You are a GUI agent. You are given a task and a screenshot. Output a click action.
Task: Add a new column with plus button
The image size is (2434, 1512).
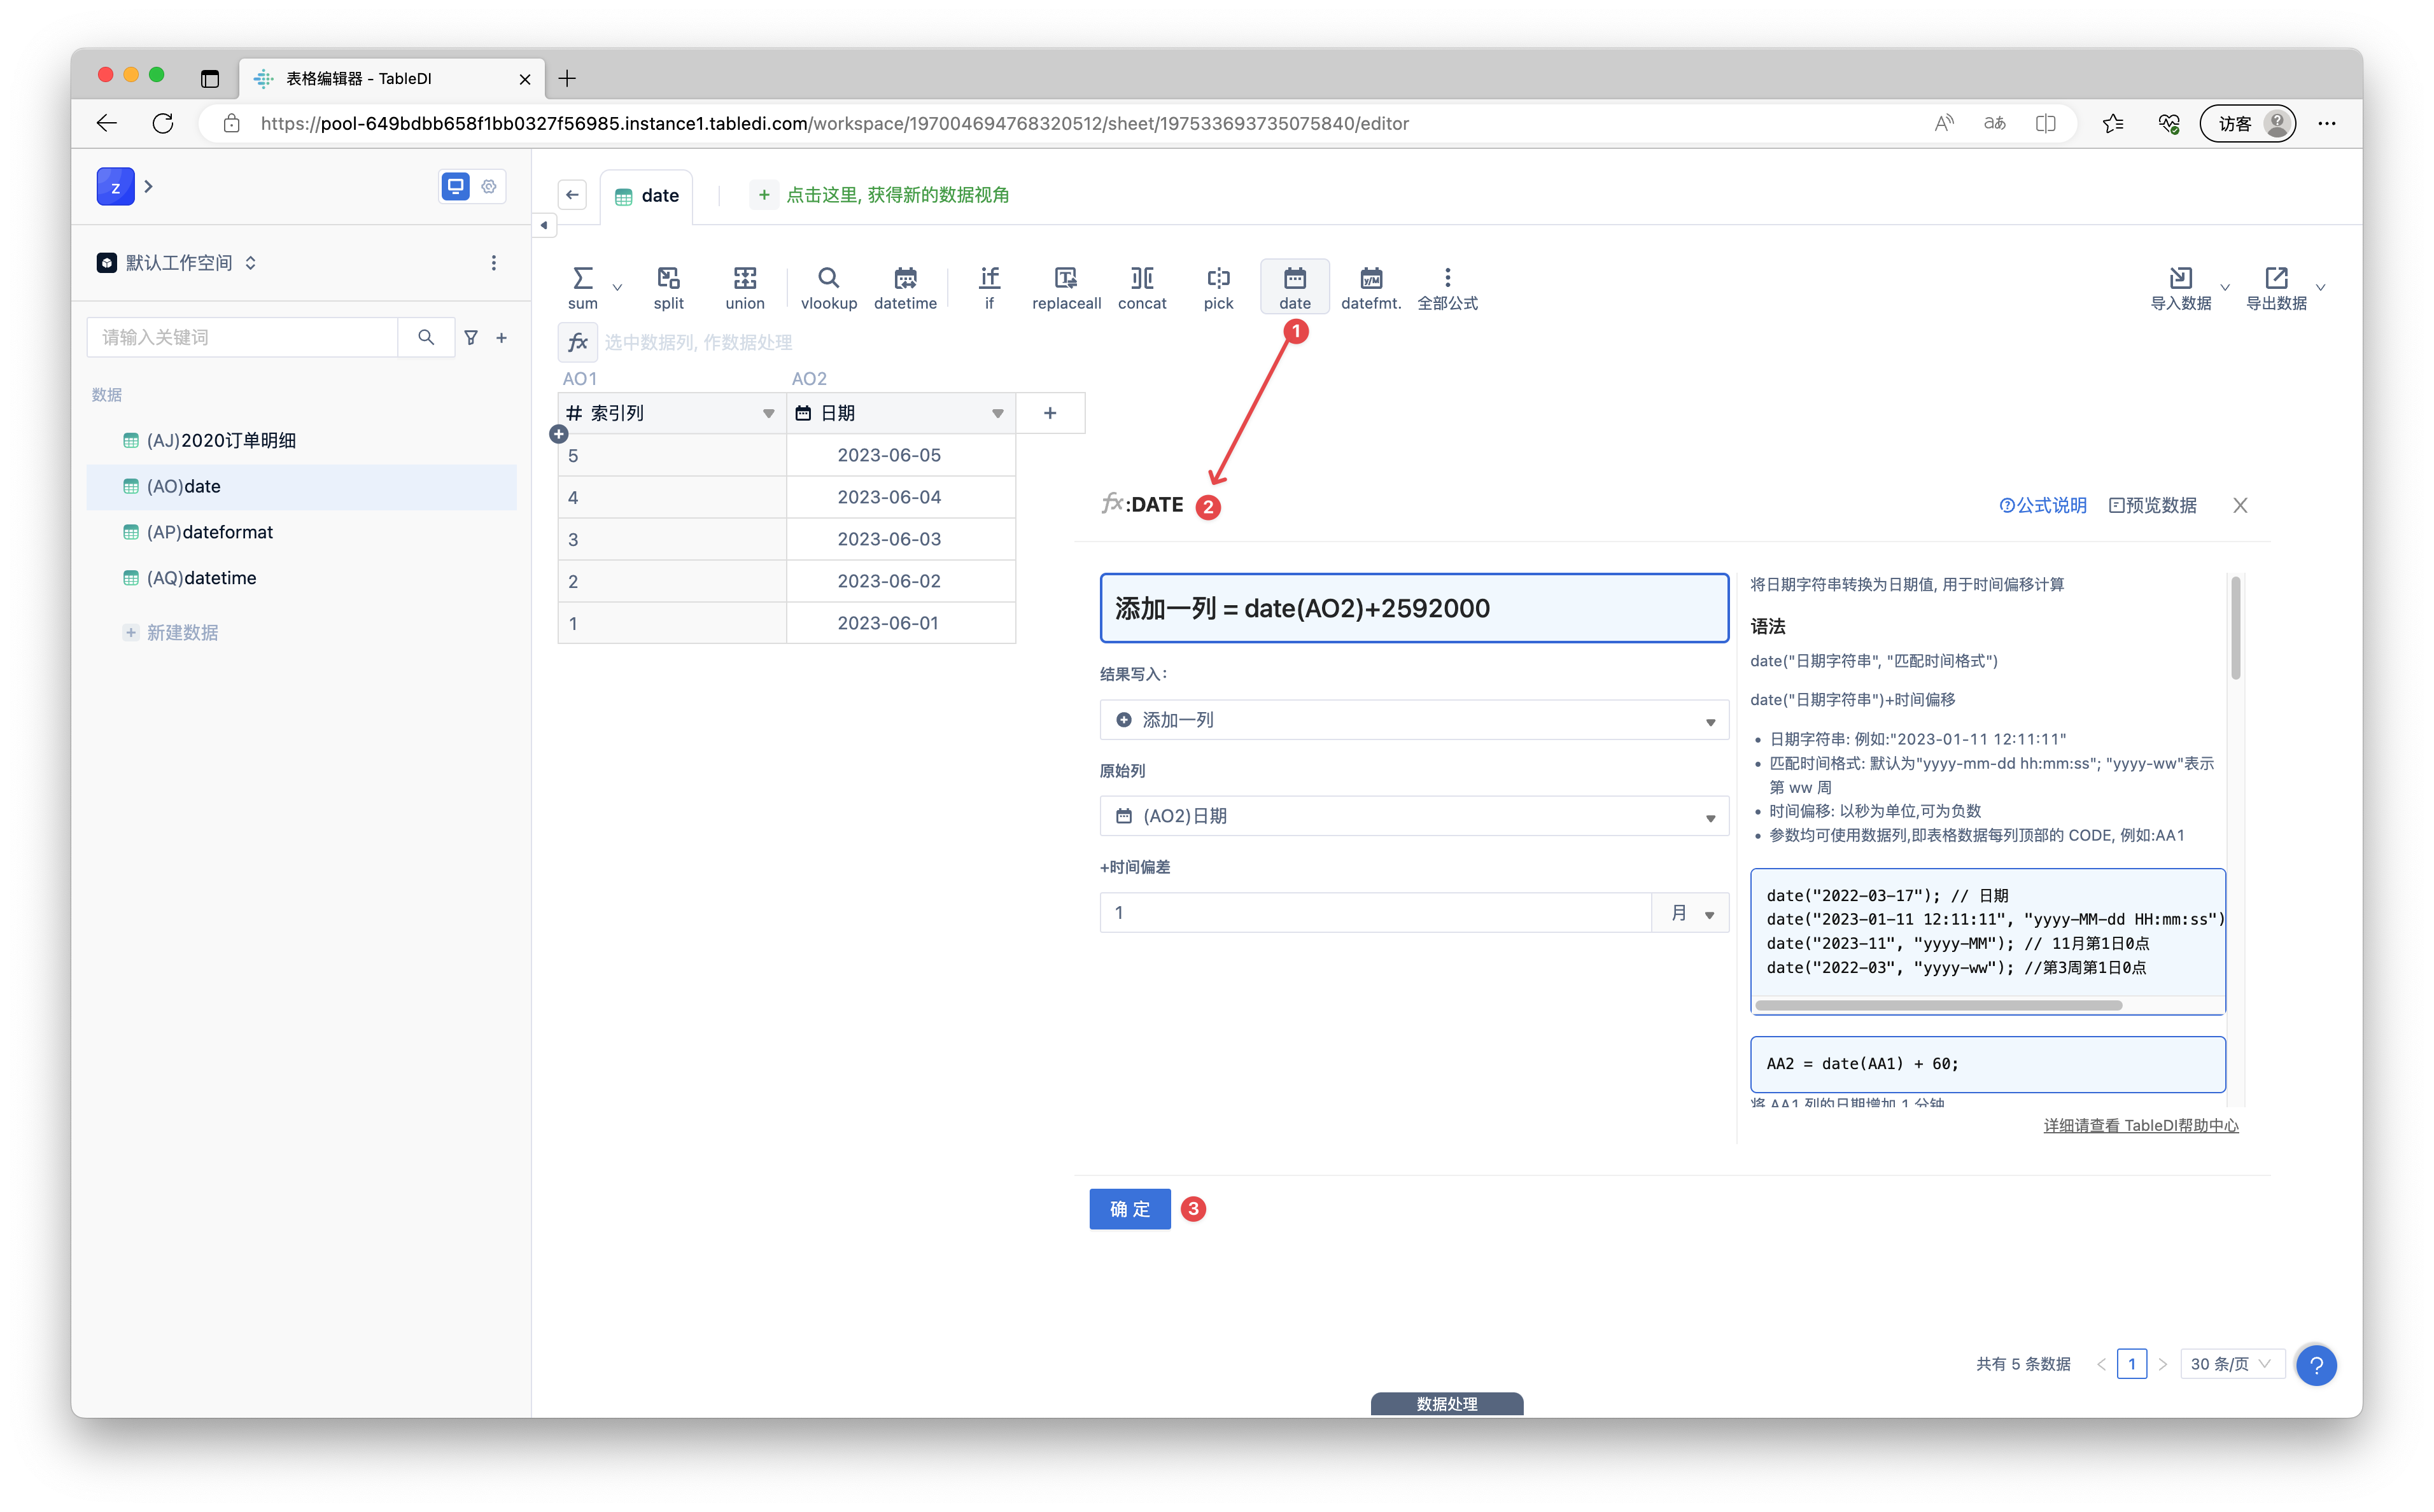coord(1050,413)
